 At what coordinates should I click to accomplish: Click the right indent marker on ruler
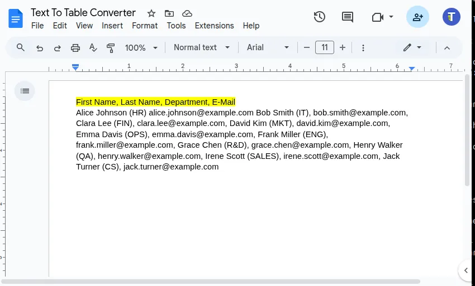coord(412,69)
